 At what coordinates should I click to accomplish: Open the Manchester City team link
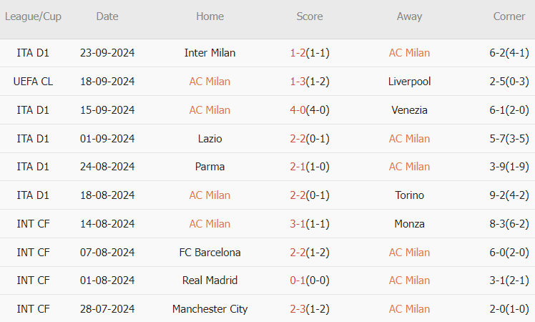[210, 309]
